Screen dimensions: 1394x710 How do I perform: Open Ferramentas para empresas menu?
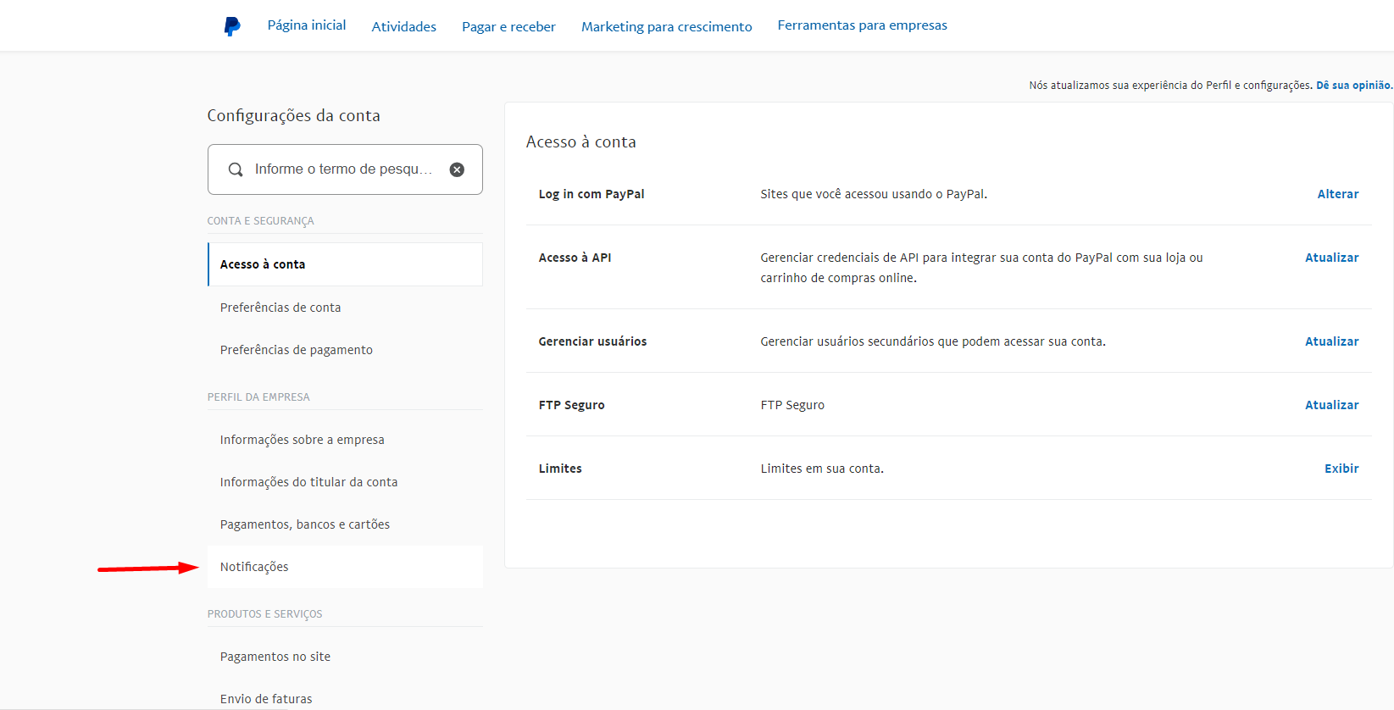863,25
